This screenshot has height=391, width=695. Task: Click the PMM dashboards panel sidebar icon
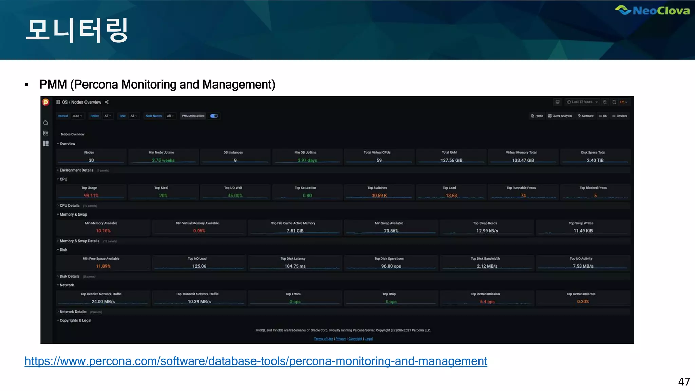point(45,143)
